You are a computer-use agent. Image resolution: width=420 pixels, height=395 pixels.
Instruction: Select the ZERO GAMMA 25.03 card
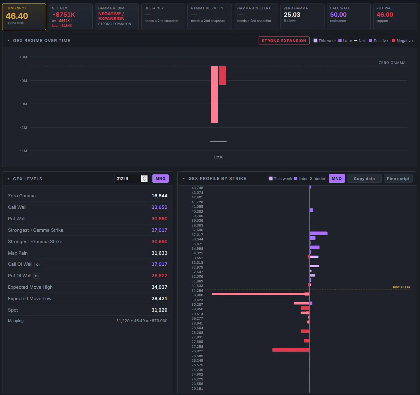pos(302,17)
